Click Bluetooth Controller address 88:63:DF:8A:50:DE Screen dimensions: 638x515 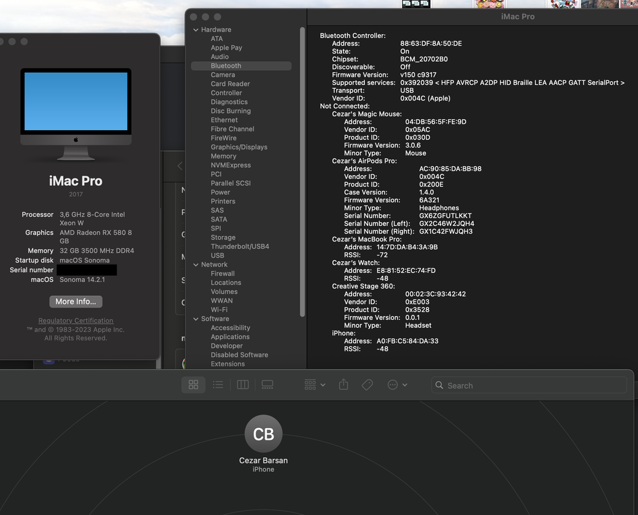(431, 44)
